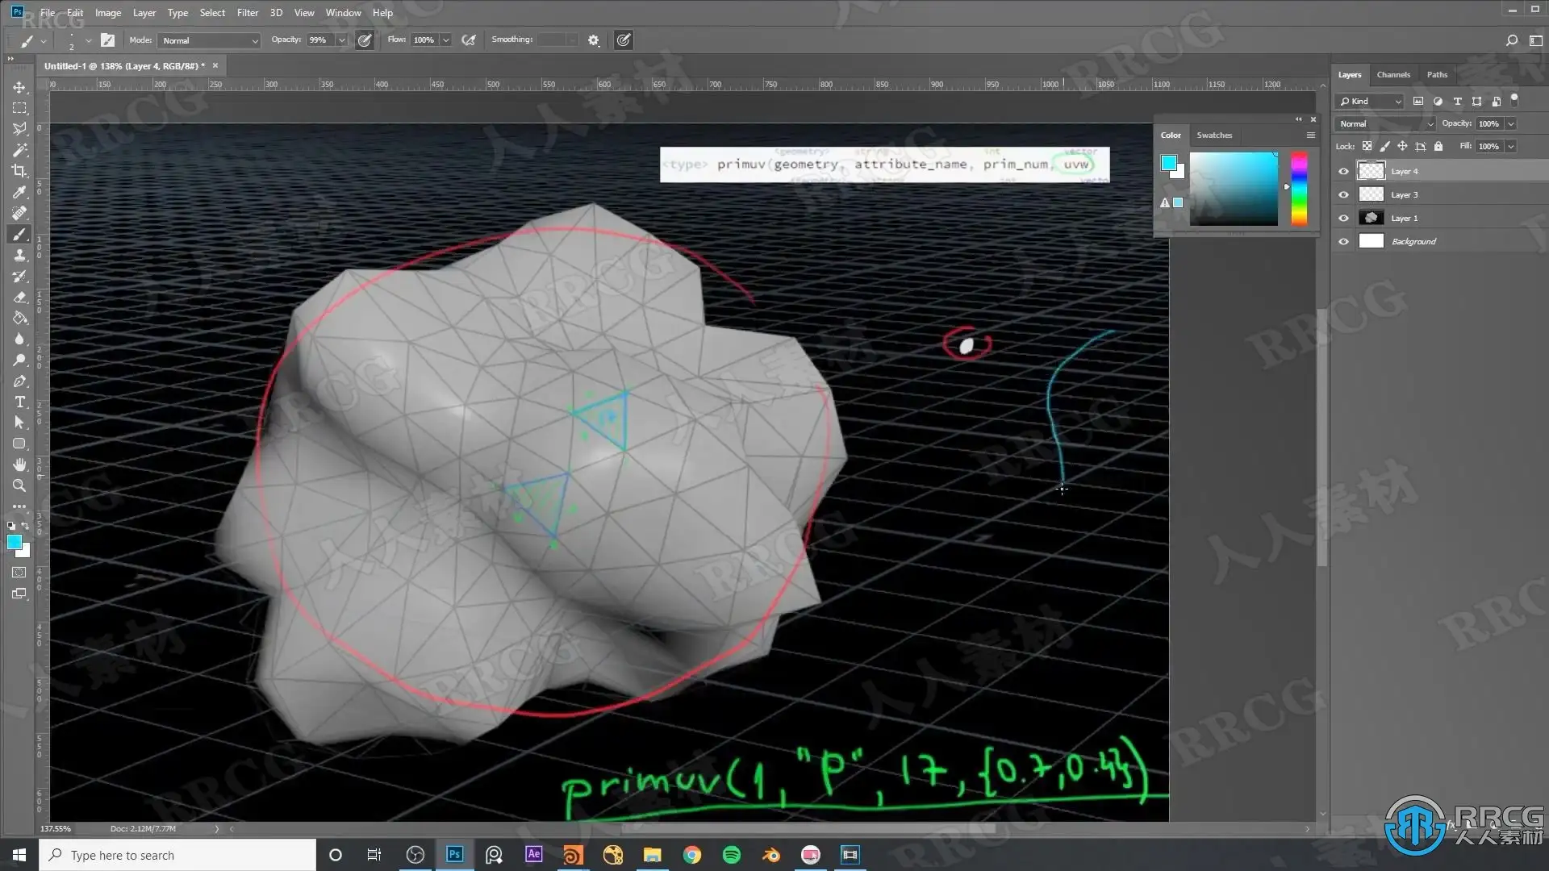The image size is (1549, 871).
Task: Open the Filter menu
Action: [247, 12]
